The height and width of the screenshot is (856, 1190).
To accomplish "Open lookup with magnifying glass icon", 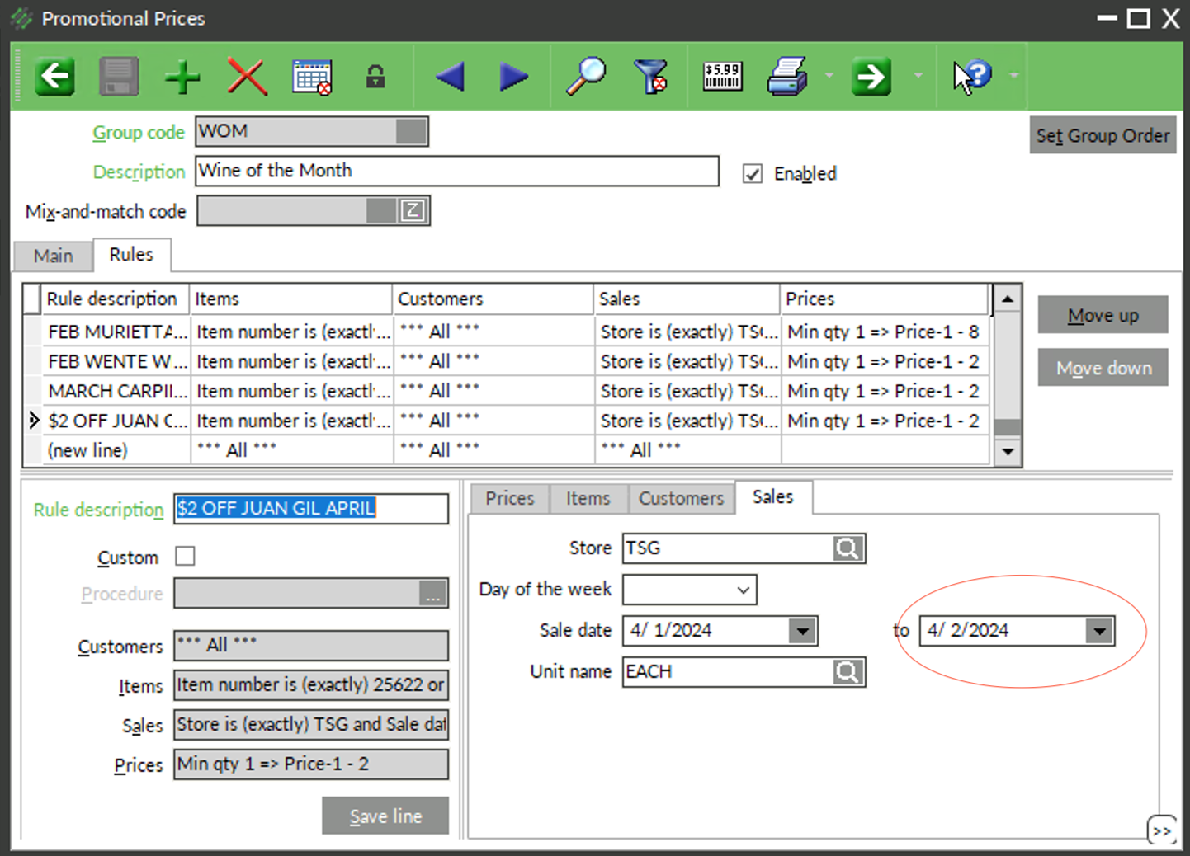I will pyautogui.click(x=586, y=77).
